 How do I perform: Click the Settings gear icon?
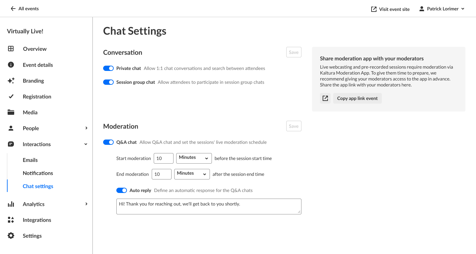11,236
